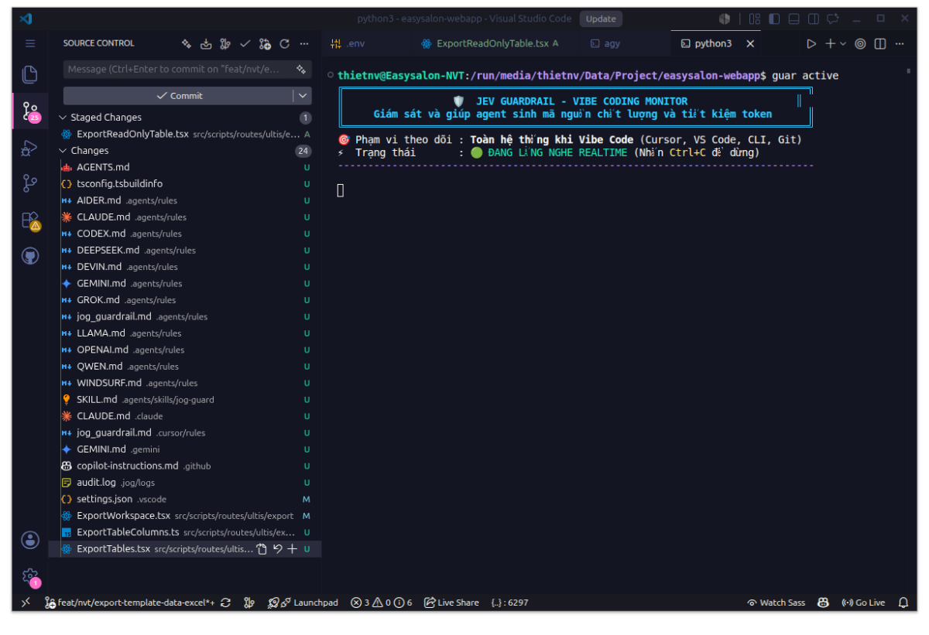Click Copilot status icon in status bar
The width and height of the screenshot is (929, 635).
click(824, 603)
